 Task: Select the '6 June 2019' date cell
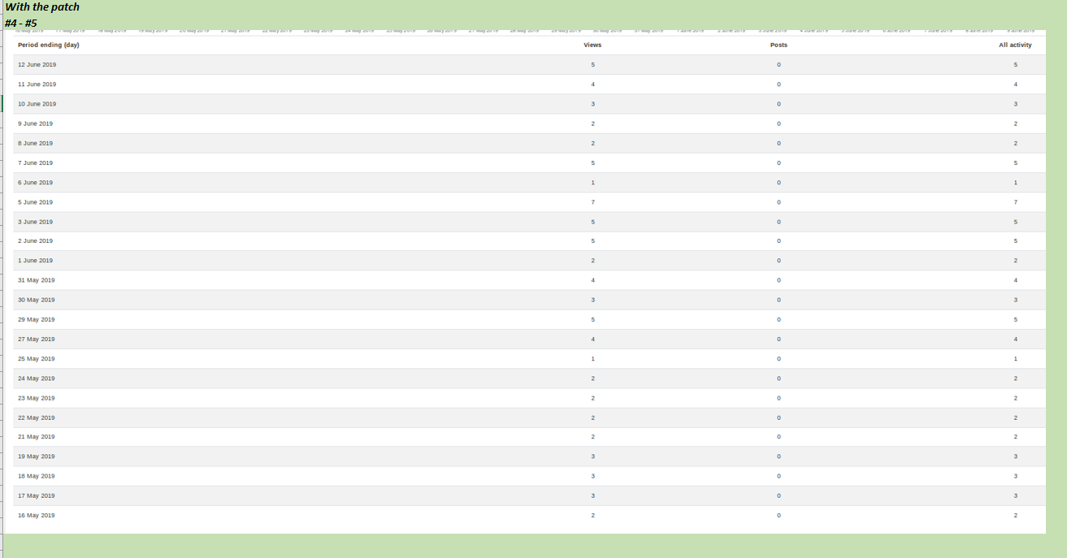[35, 182]
